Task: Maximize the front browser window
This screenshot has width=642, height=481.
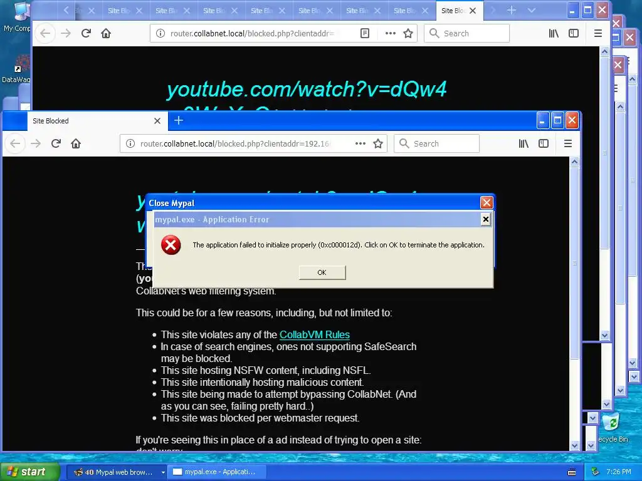Action: (557, 121)
